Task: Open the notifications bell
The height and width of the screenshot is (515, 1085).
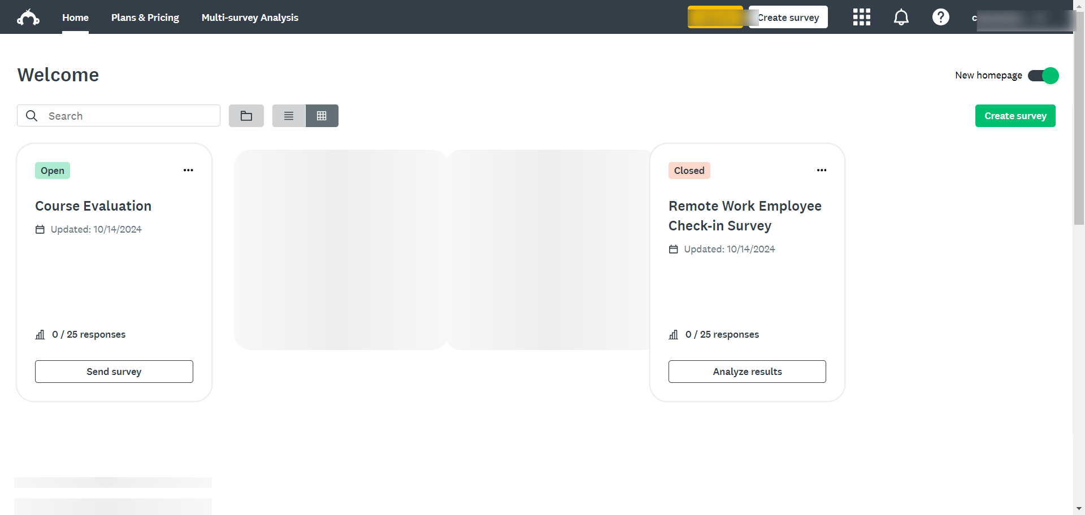Action: tap(901, 17)
